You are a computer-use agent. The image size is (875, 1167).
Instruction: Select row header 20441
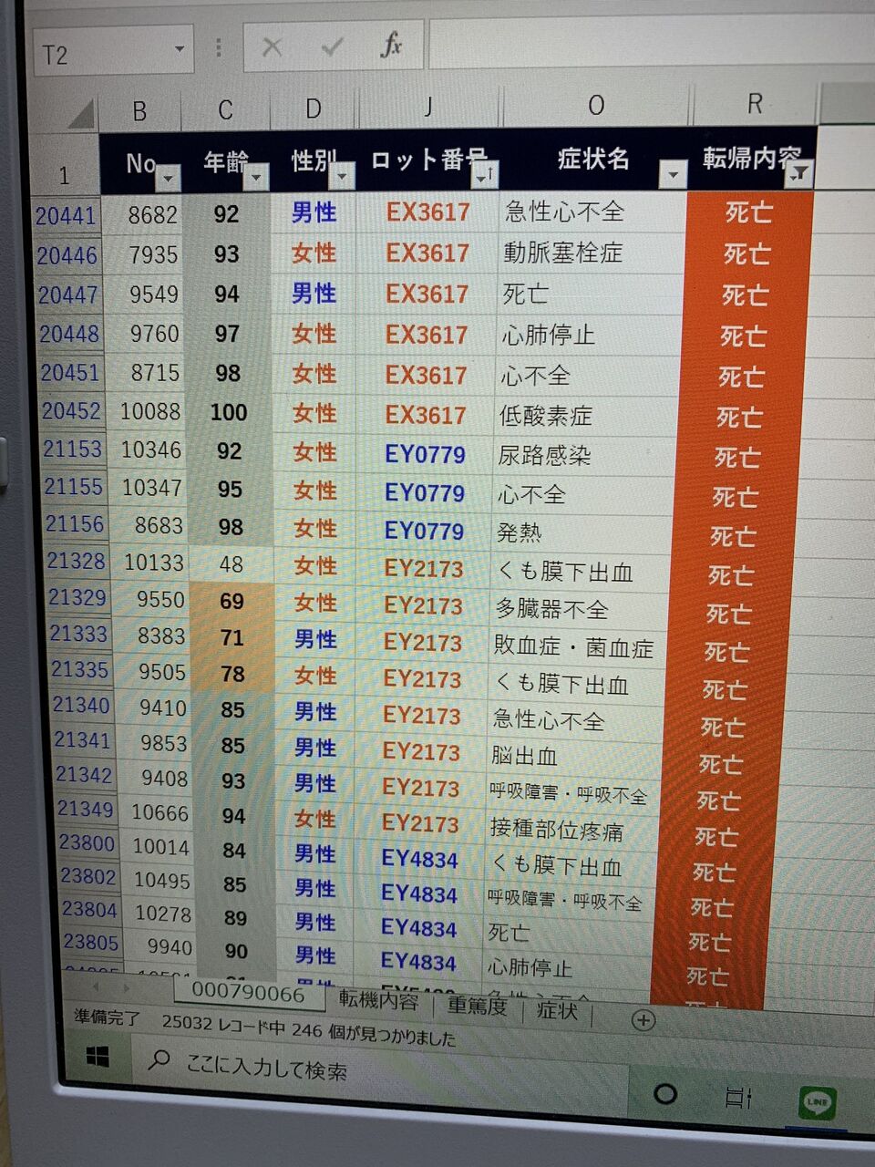pos(66,215)
